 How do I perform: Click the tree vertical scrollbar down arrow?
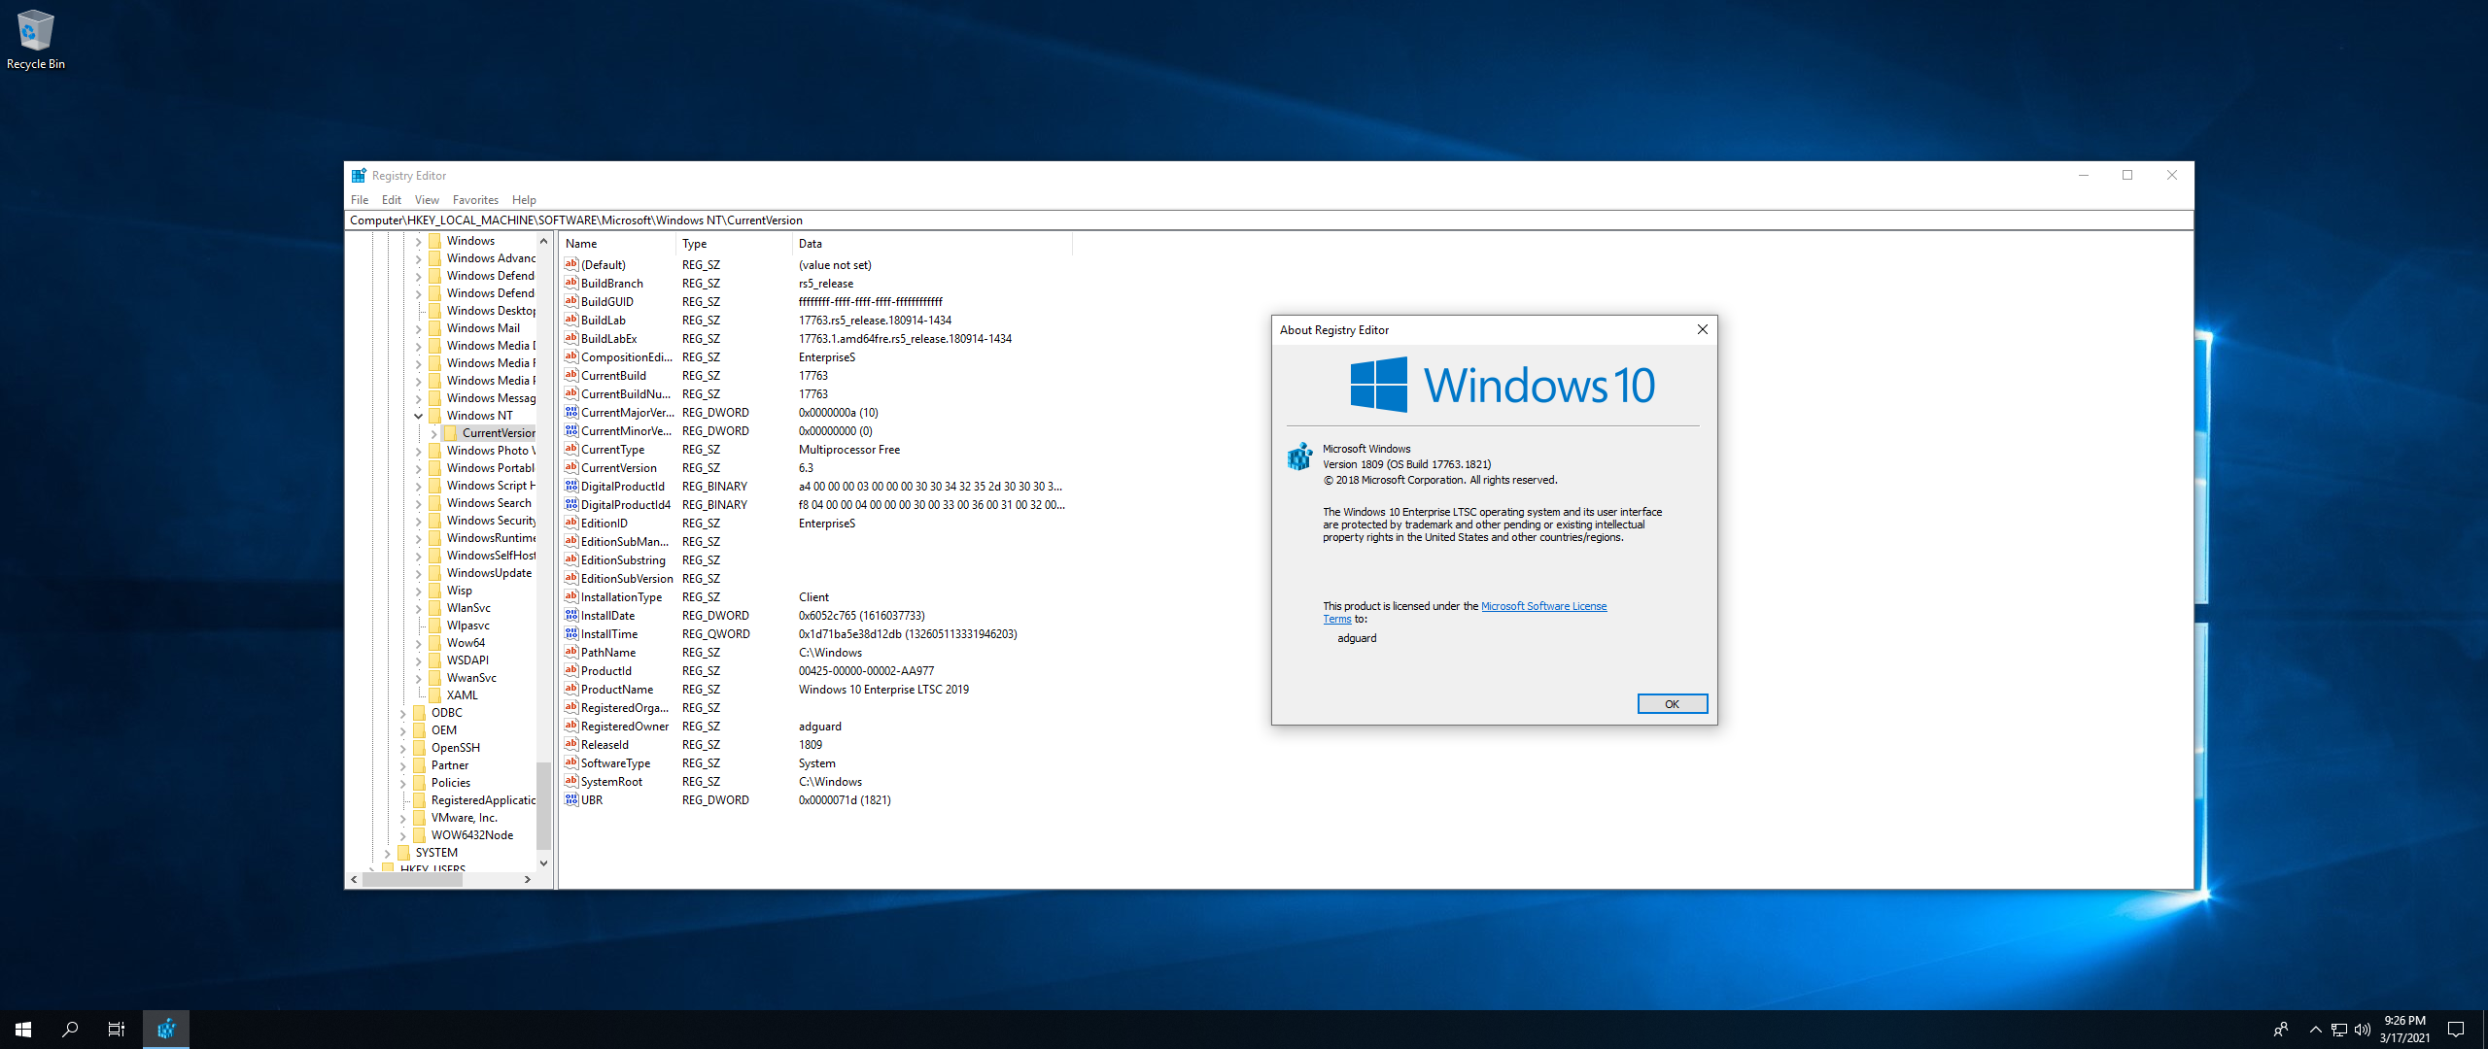pyautogui.click(x=543, y=863)
